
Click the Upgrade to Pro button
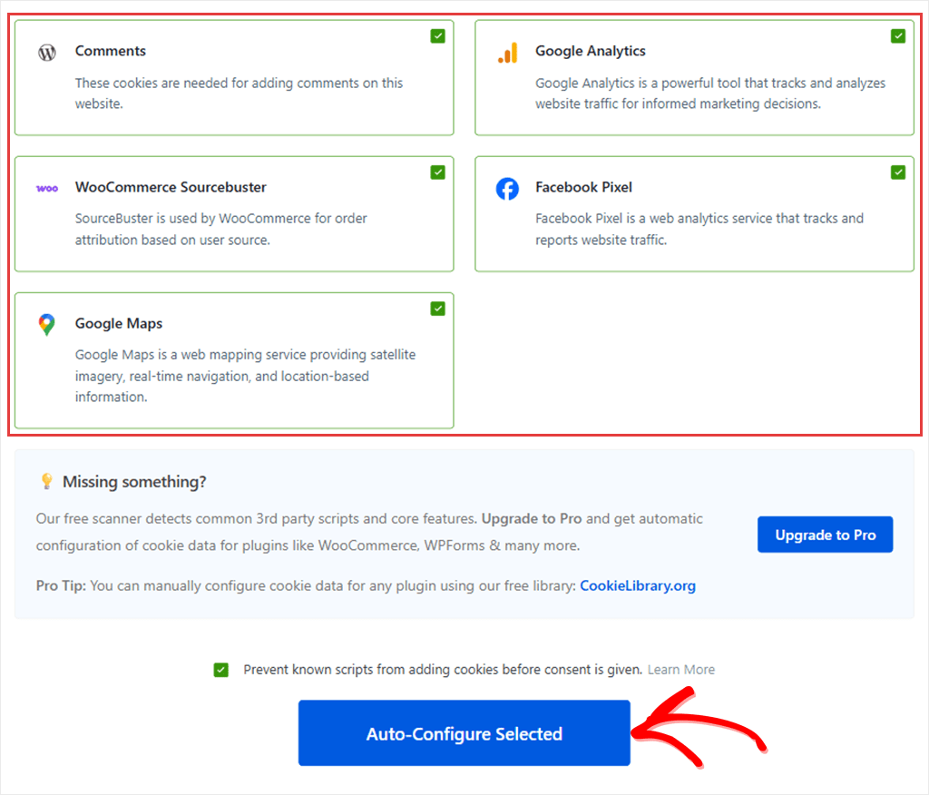(x=825, y=535)
